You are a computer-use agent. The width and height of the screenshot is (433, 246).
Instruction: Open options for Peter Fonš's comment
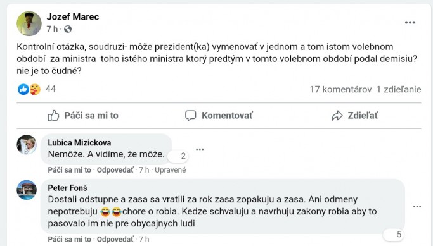click(x=417, y=207)
